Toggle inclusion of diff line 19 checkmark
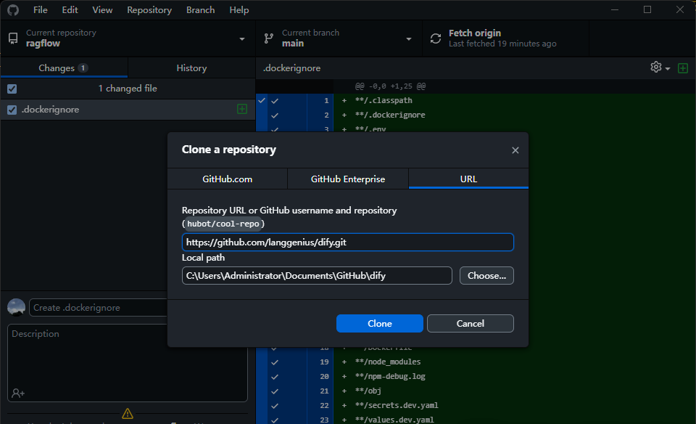 click(x=275, y=362)
